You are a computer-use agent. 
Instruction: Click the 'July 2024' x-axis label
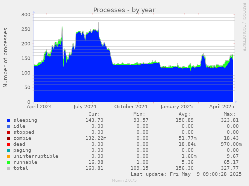[x=85, y=107]
